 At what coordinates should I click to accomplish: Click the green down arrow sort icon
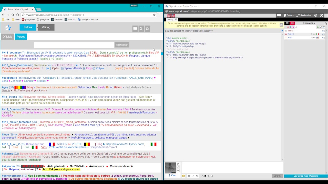tap(318, 27)
